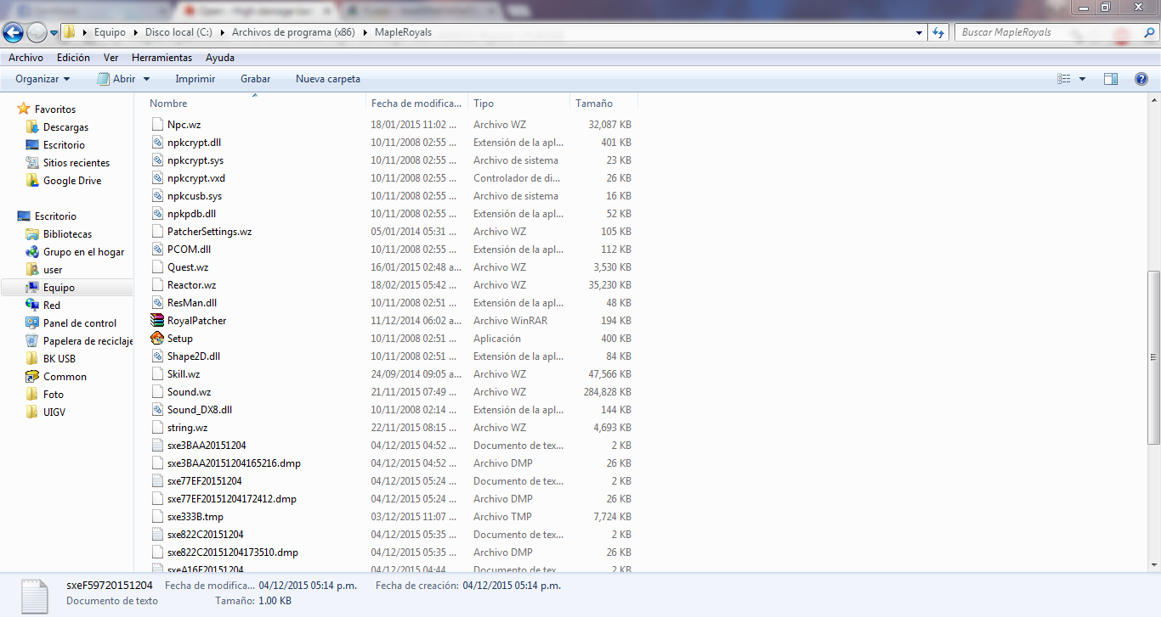Click the Abrir toolbar button

pos(116,79)
